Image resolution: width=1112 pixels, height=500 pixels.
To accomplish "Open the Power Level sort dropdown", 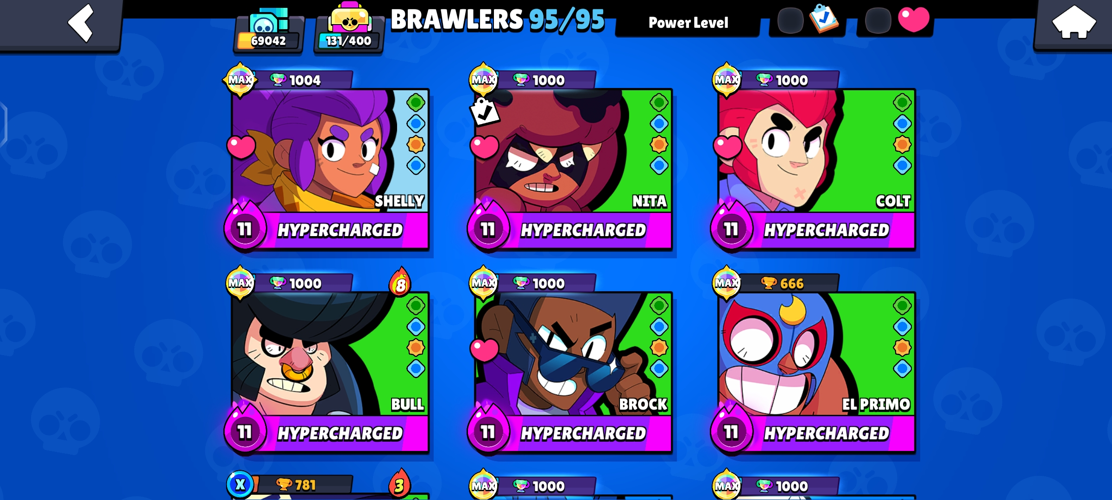I will click(688, 23).
